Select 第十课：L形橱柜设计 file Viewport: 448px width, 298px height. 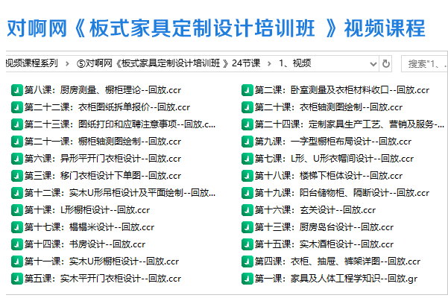[86, 210]
